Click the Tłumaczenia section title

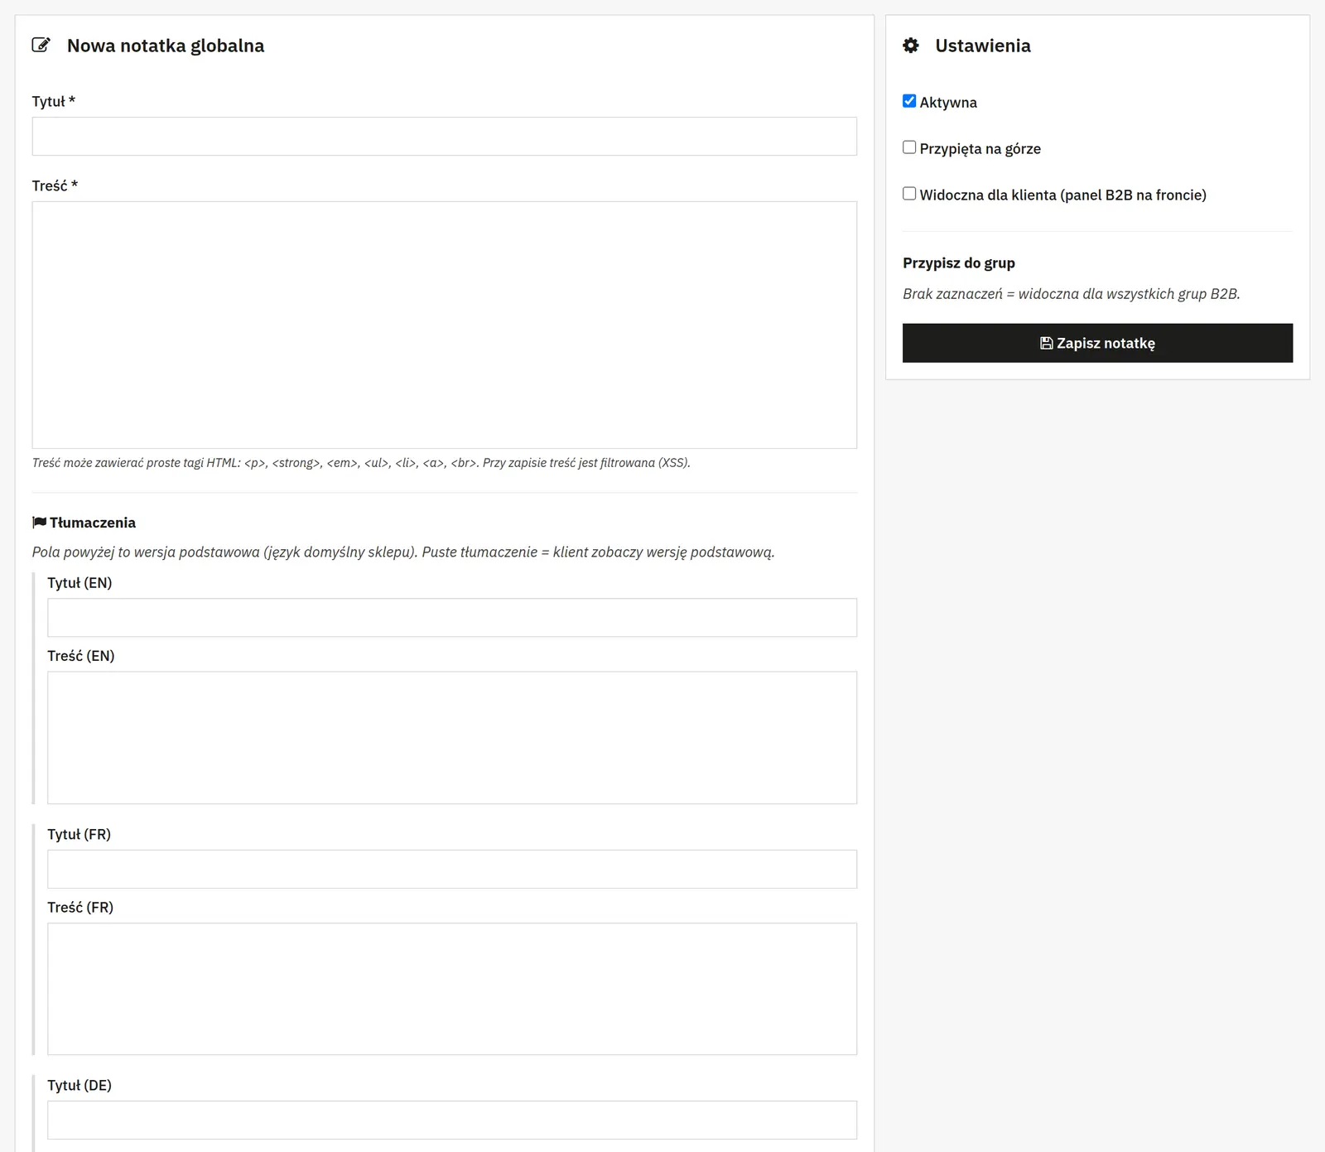[x=93, y=523]
